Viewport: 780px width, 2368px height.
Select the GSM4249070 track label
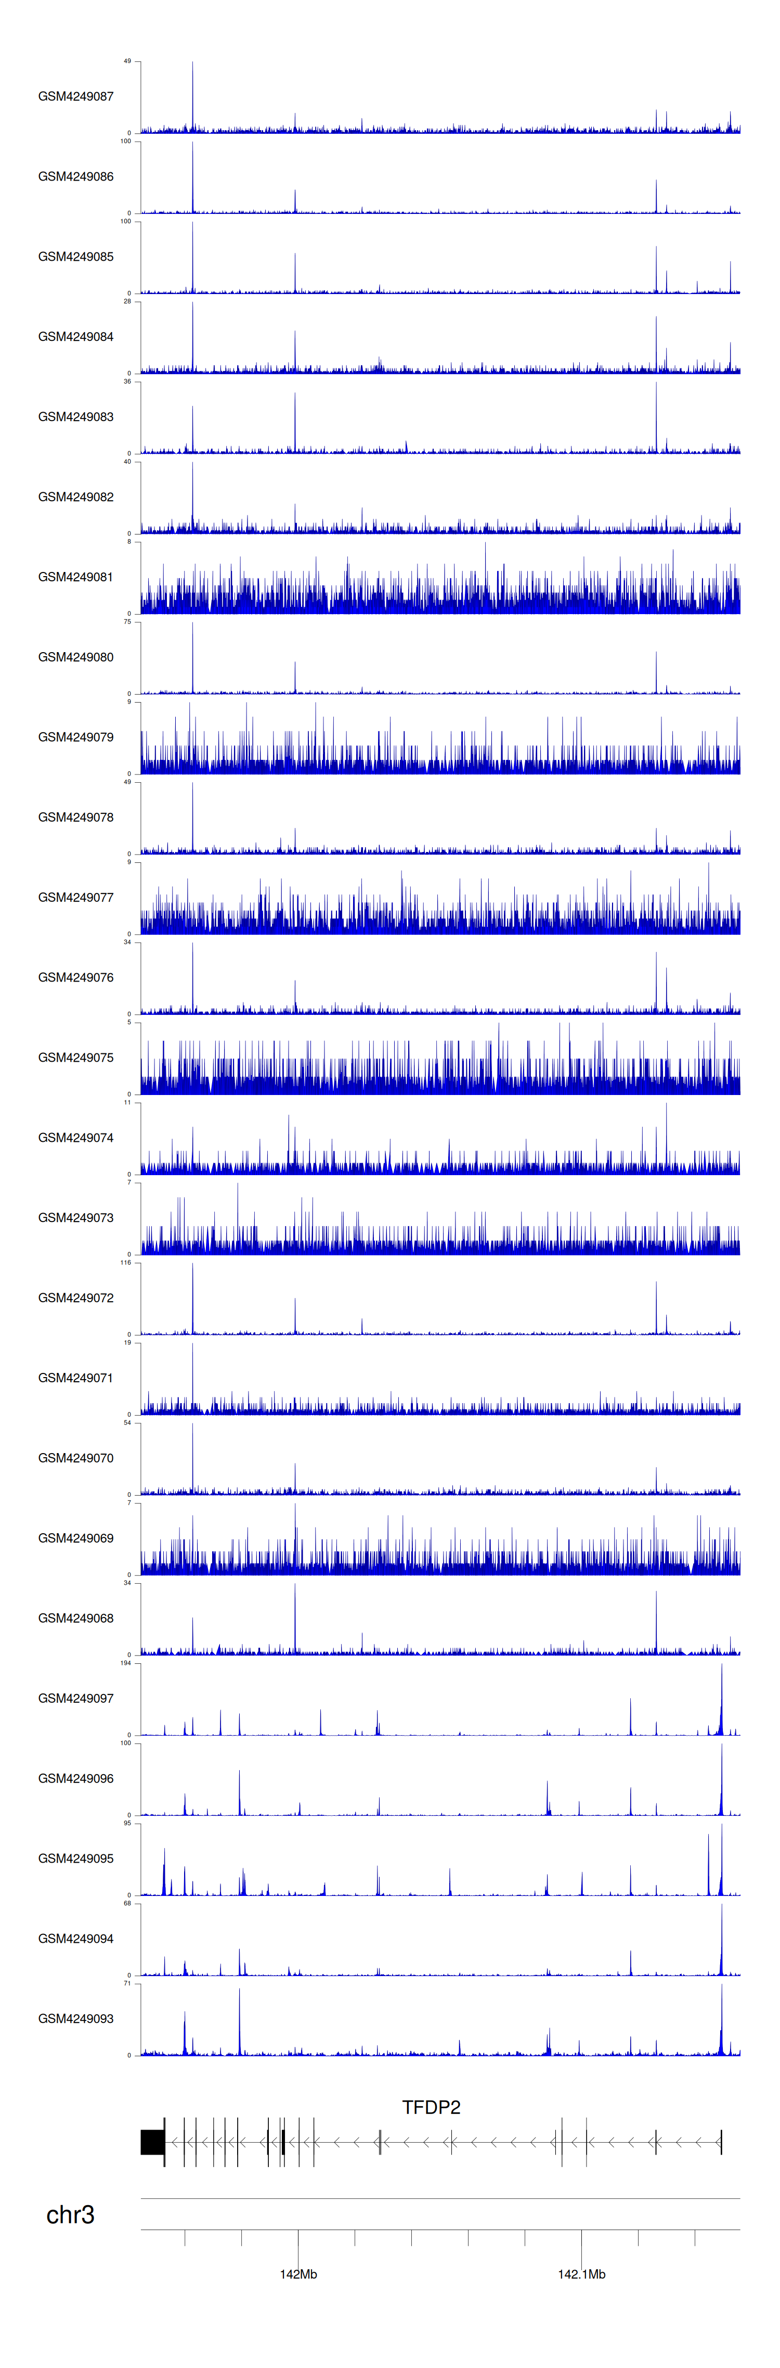(75, 1458)
